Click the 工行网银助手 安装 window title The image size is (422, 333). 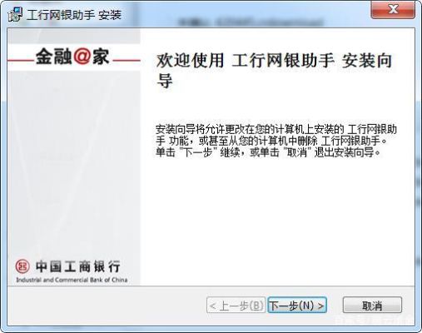[x=74, y=14]
